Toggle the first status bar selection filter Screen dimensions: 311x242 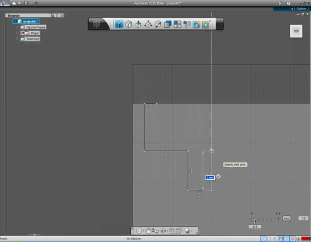point(263,238)
